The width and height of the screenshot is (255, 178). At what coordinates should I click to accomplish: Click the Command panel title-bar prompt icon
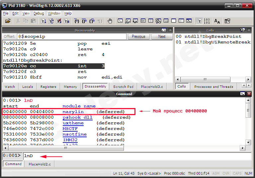coord(242,94)
